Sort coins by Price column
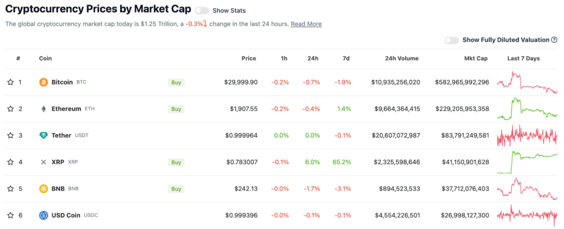The image size is (564, 229). (248, 58)
